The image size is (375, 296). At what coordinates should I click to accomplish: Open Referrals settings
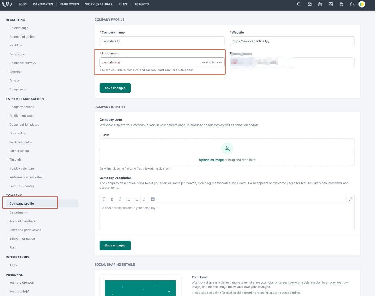16,72
